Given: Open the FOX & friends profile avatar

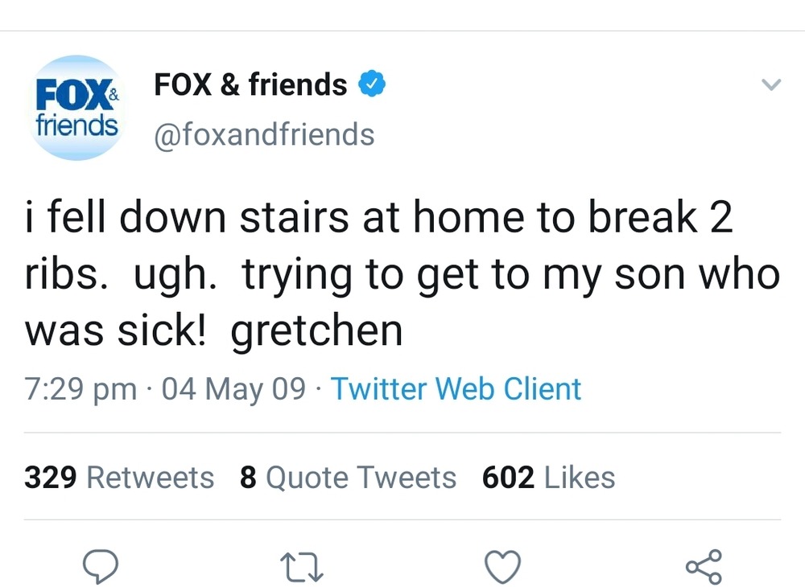Looking at the screenshot, I should (x=76, y=107).
